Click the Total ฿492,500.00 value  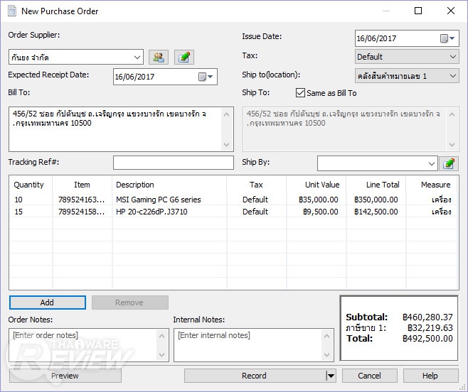427,338
